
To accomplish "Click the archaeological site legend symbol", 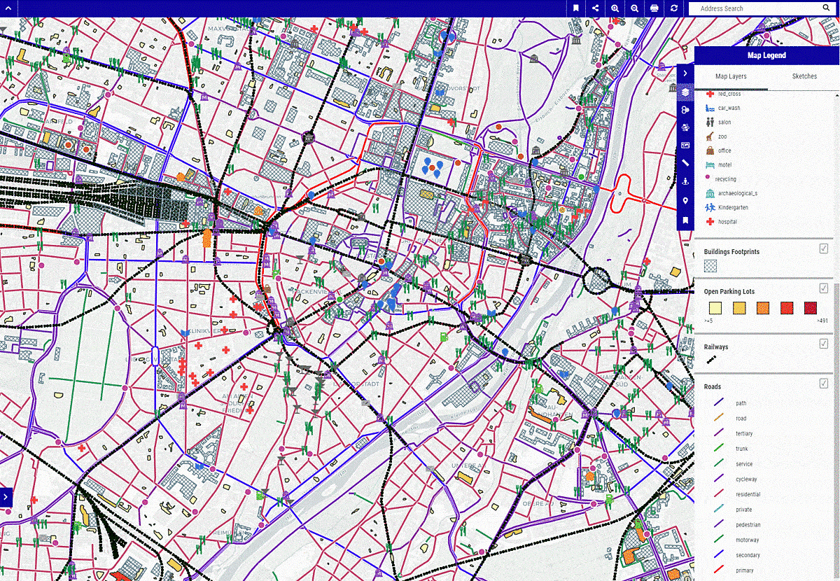I will click(710, 193).
